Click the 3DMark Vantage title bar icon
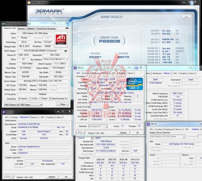 pyautogui.click(x=29, y=3)
